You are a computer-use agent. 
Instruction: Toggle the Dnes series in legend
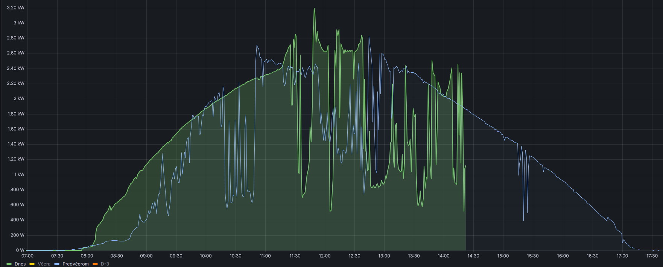20,264
